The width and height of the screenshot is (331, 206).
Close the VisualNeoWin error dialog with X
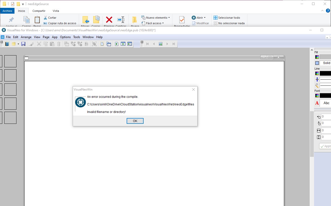pyautogui.click(x=193, y=90)
